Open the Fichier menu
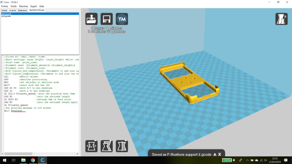The height and width of the screenshot is (164, 292). tap(5, 6)
